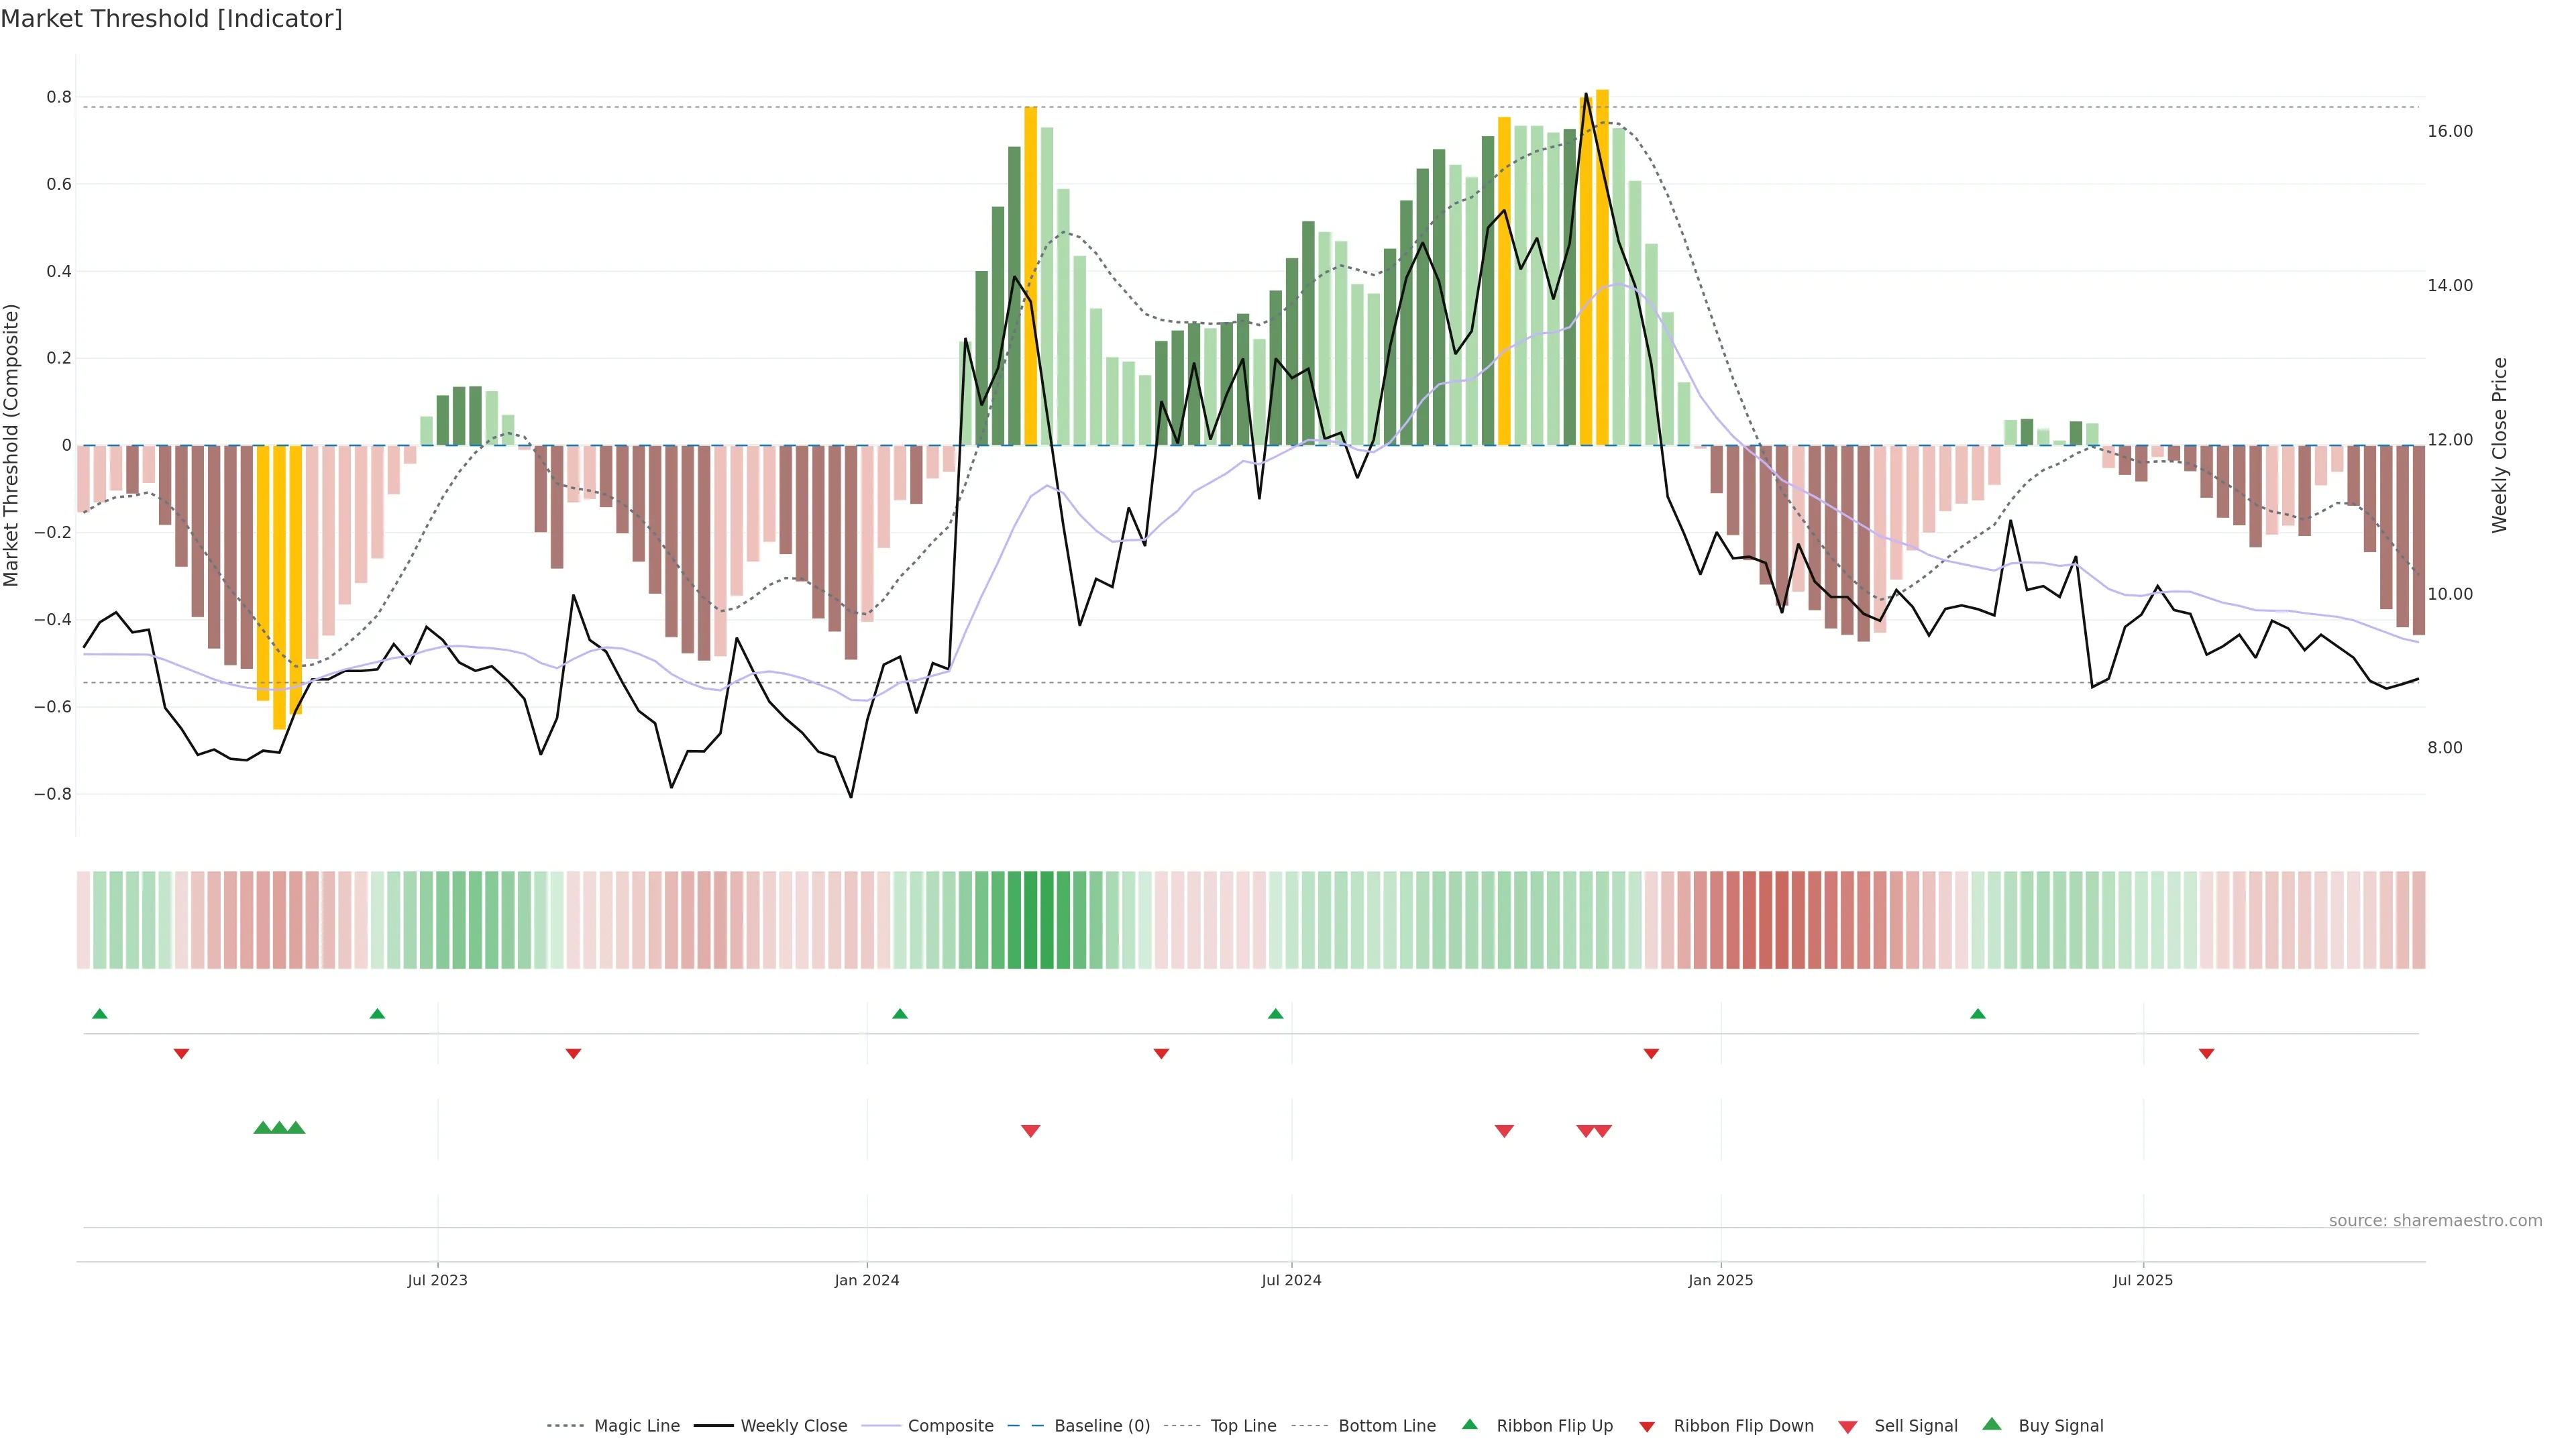Click the leftmost green Ribbon Flip Up marker
Screen dimensions: 2576x1449
tap(99, 1014)
